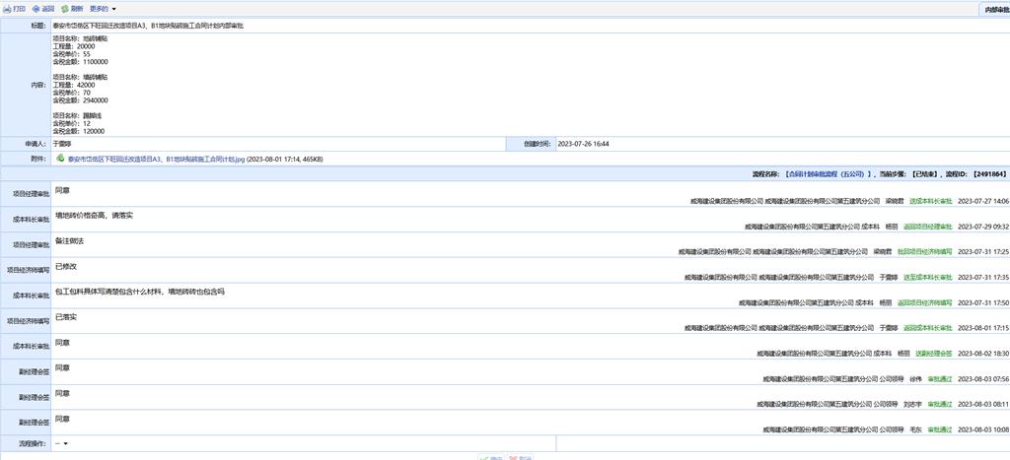Click the applicant name 于雷婷 field
This screenshot has width=1010, height=460.
pos(63,144)
